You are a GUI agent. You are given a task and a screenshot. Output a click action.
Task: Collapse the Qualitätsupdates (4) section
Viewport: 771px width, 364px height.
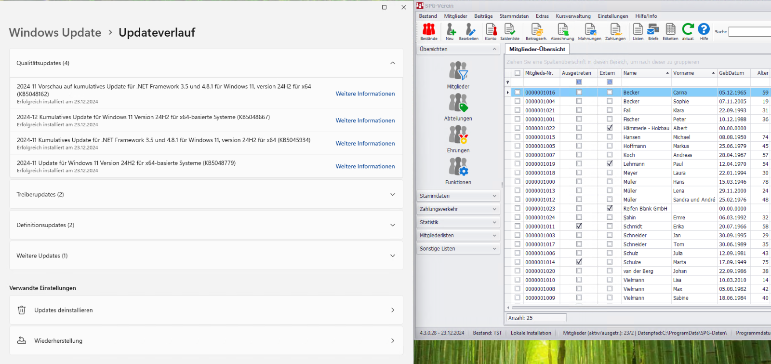(393, 63)
